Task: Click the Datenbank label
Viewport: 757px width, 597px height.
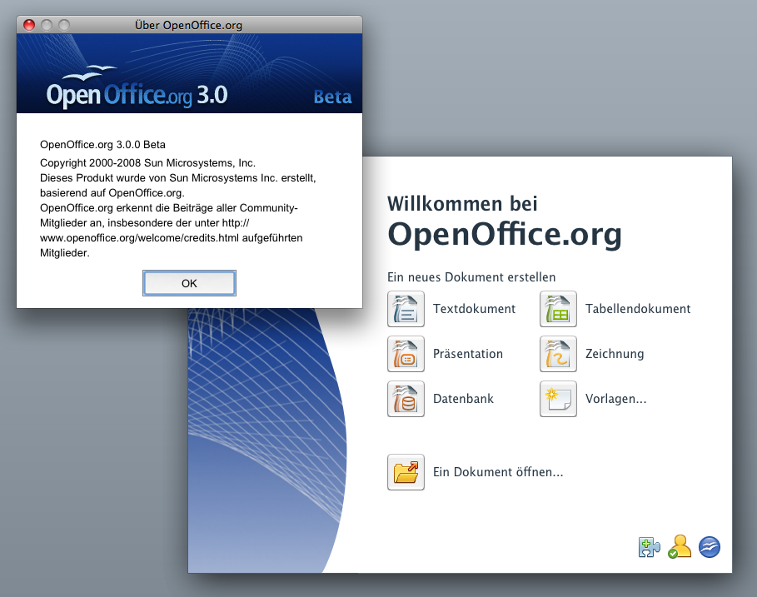Action: click(x=463, y=399)
